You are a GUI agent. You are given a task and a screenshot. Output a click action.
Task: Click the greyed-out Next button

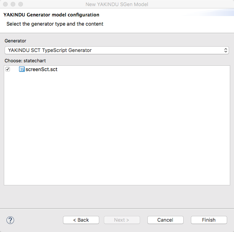tap(122, 220)
